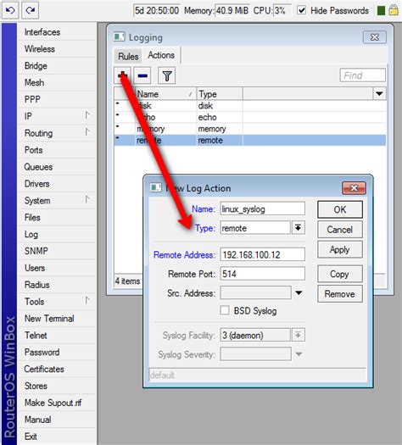Expand the IP submenu
This screenshot has height=445, width=402.
coord(87,115)
